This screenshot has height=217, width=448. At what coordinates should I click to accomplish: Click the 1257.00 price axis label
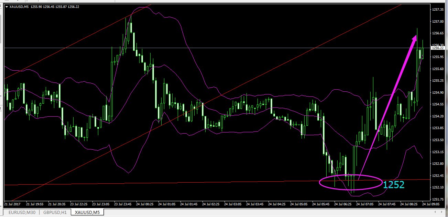point(438,21)
